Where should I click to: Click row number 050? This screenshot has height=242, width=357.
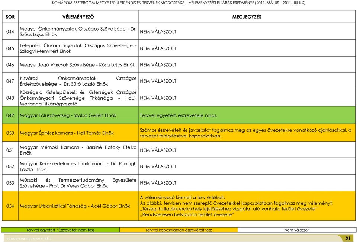[10, 133]
